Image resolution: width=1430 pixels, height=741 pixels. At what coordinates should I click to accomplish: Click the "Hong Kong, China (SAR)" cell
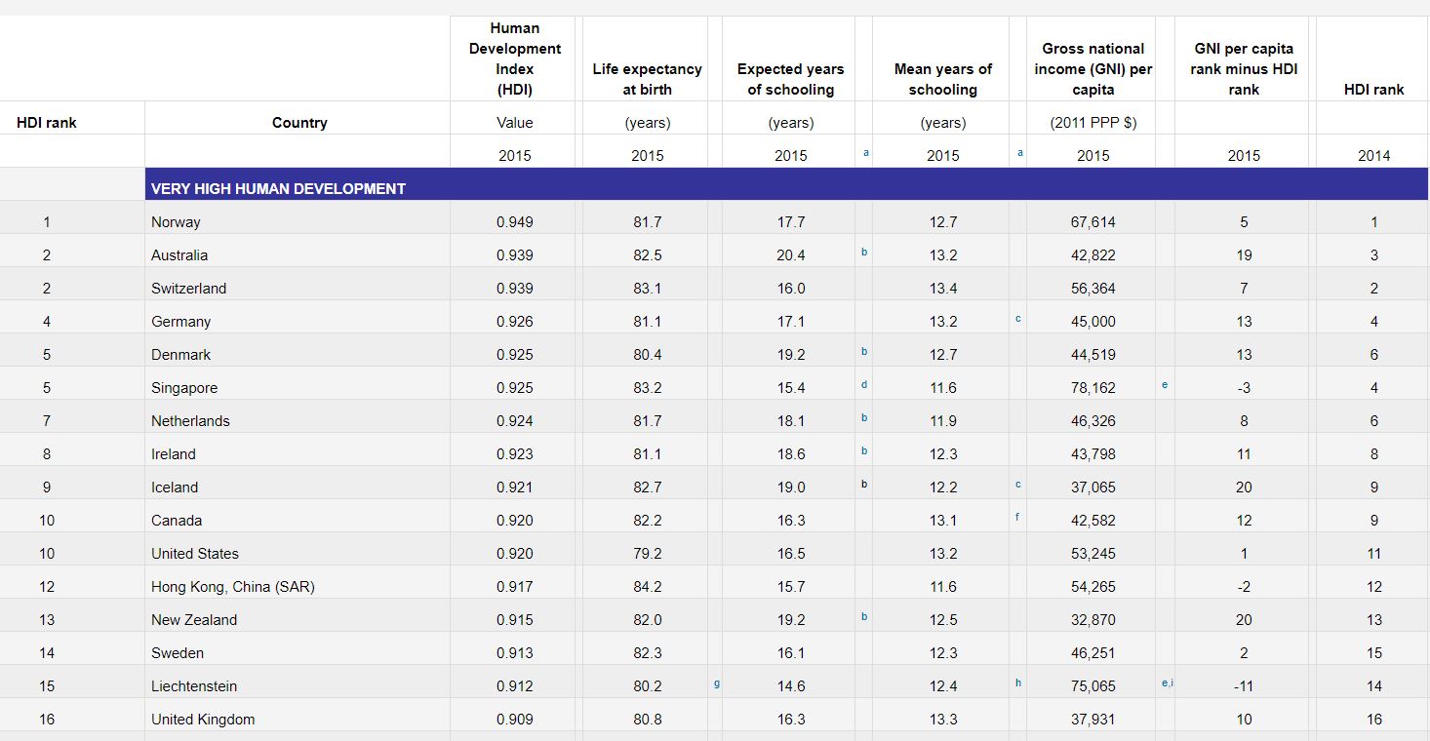pos(232,587)
